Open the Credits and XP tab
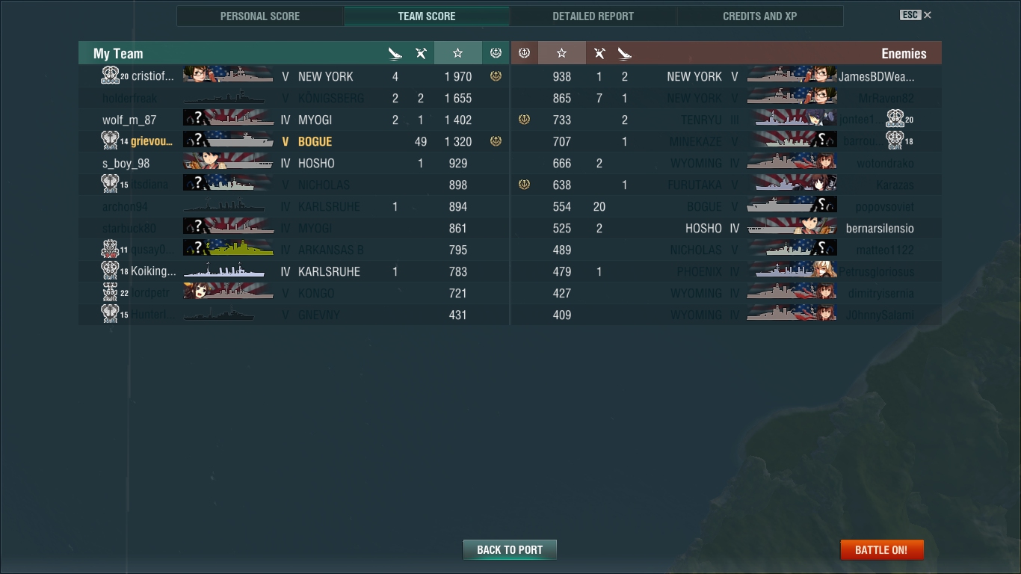1021x574 pixels. tap(760, 16)
